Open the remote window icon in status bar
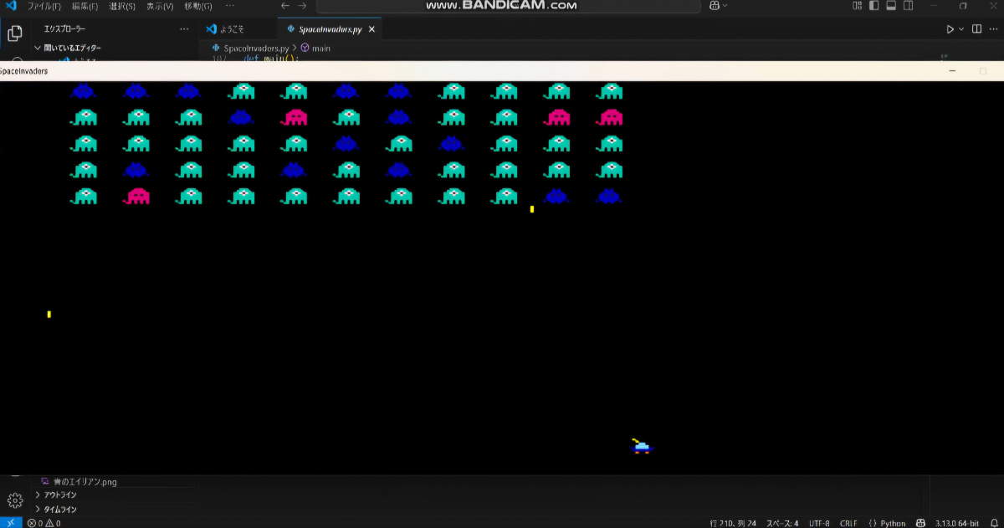This screenshot has width=1004, height=528. [x=9, y=523]
